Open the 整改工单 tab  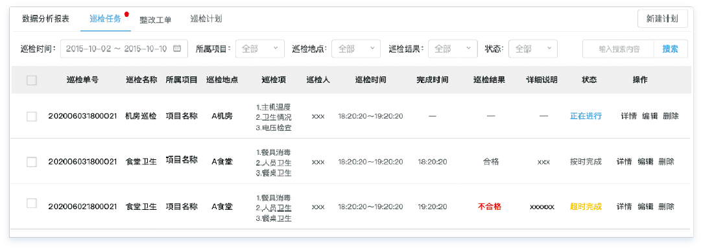tap(155, 19)
